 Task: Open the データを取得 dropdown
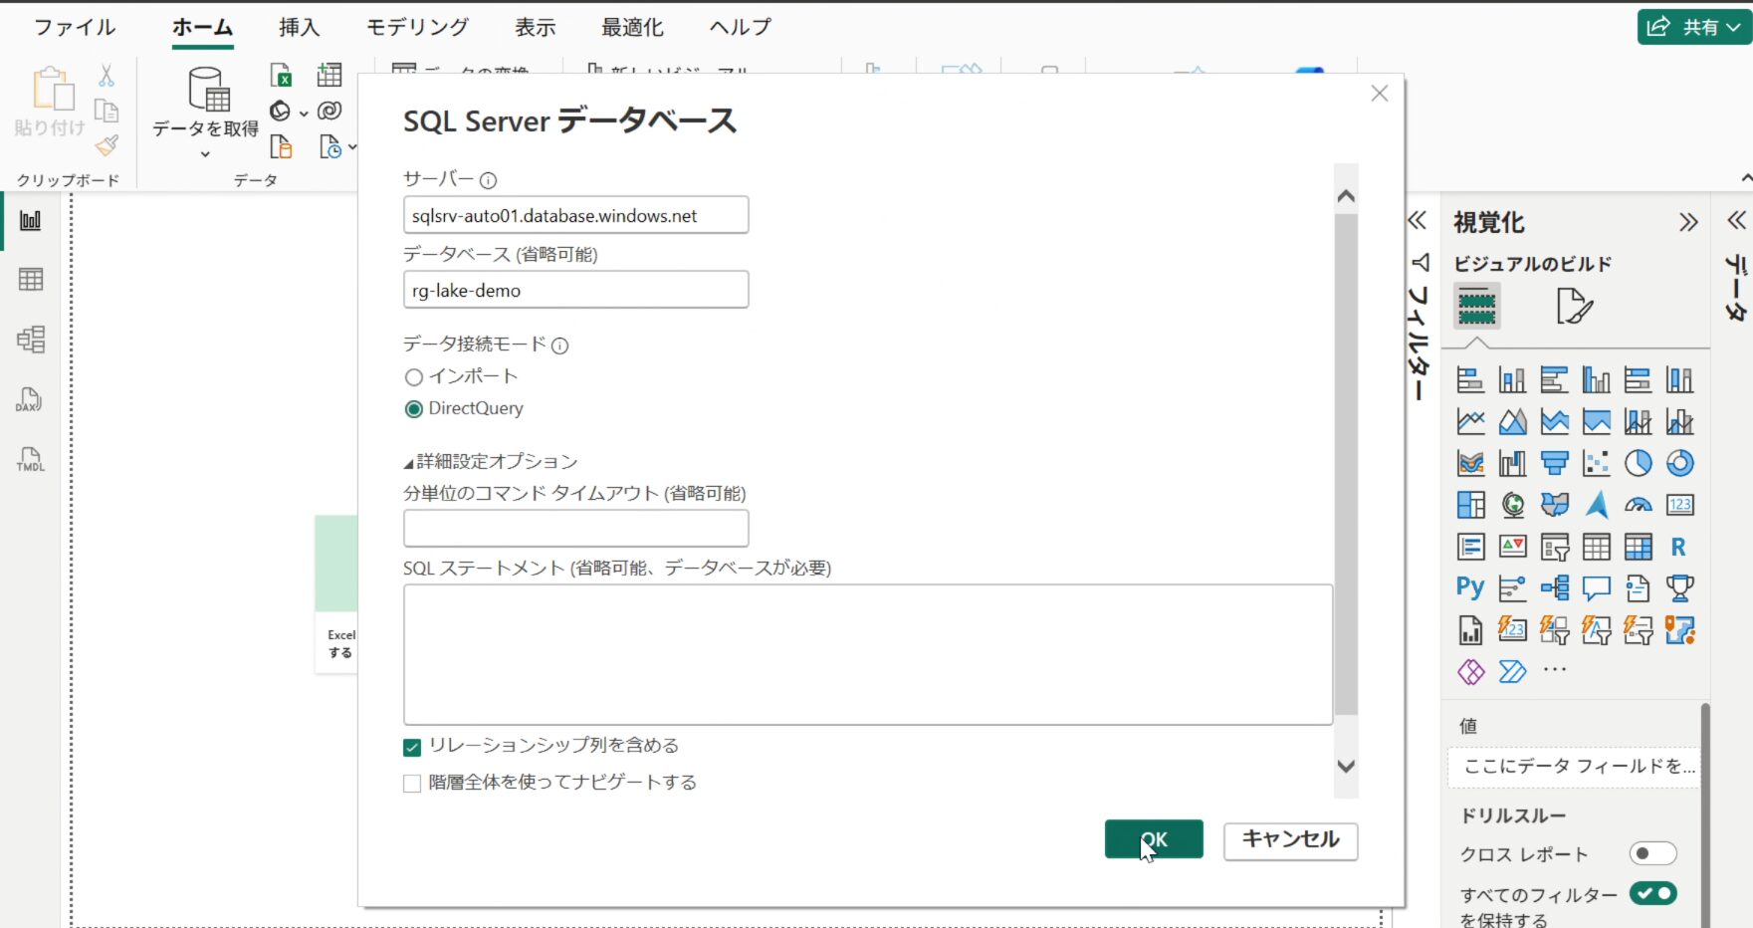tap(205, 153)
